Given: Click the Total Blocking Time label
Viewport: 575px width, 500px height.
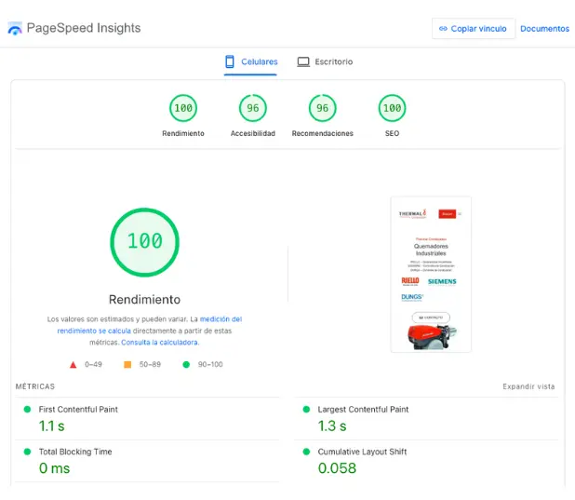Looking at the screenshot, I should point(75,452).
